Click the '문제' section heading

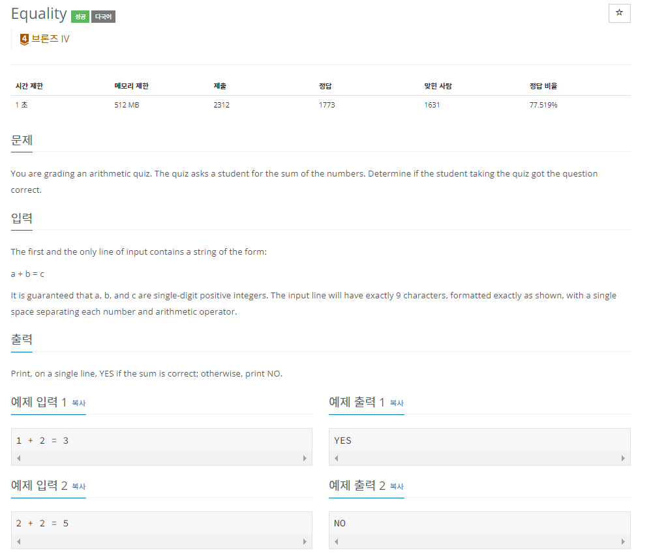click(x=22, y=140)
